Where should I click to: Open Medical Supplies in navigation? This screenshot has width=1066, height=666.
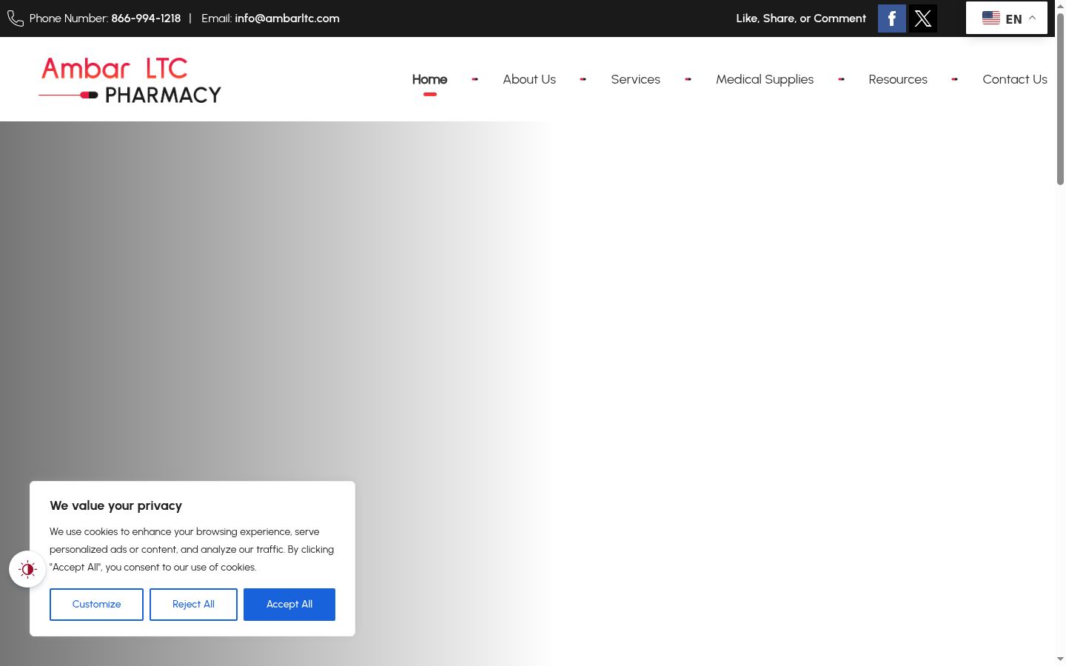(x=765, y=79)
